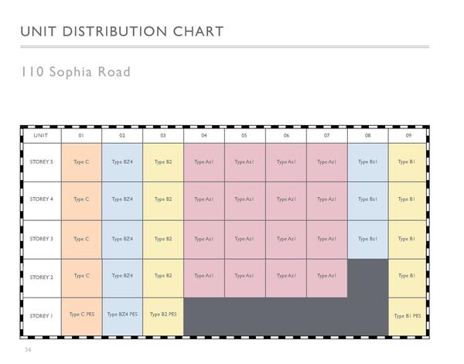
Task: Select the unit 05 column header
Action: [x=244, y=135]
